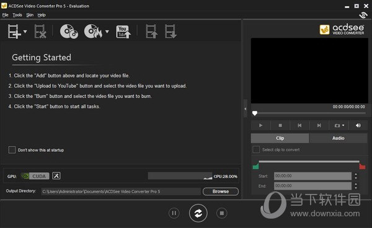Click the Add video file icon
372x228 pixels.
pyautogui.click(x=14, y=31)
